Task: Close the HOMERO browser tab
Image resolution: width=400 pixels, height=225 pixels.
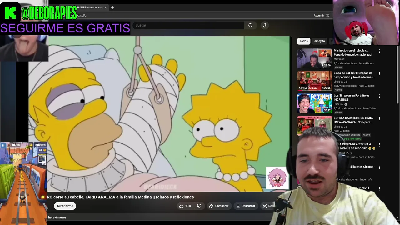Action: pyautogui.click(x=106, y=7)
